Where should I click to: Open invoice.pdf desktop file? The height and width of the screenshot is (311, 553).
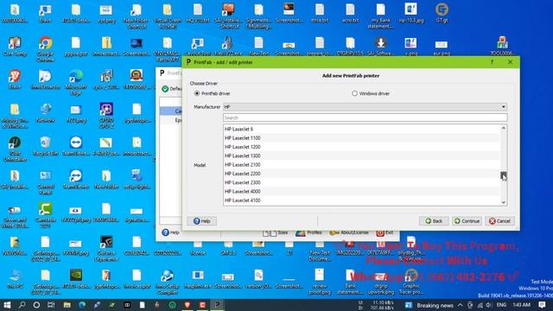tap(137, 278)
